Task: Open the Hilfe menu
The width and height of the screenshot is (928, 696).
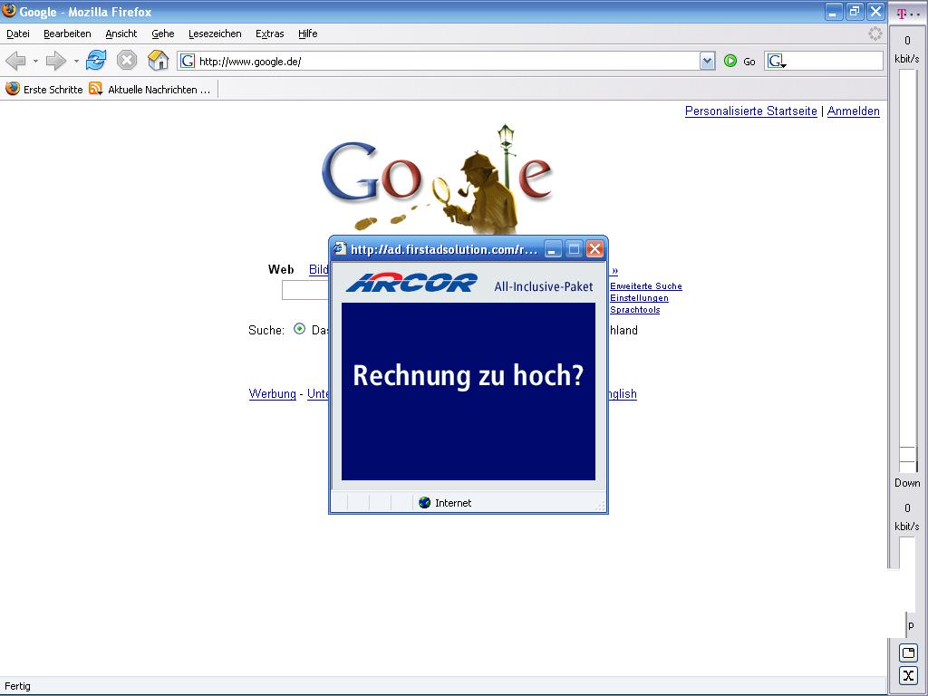Action: 308,34
